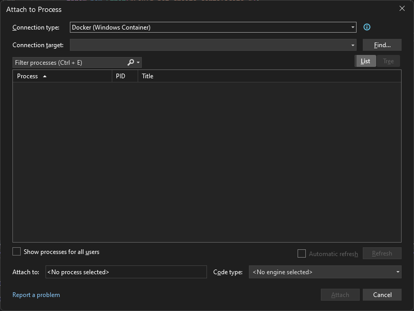This screenshot has width=414, height=311.
Task: Open the Code type dropdown
Action: pyautogui.click(x=397, y=272)
